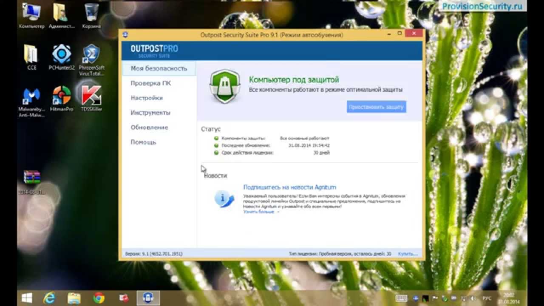Click the 31.08.2014 19:54:42 update timestamp
The width and height of the screenshot is (544, 306).
[309, 145]
